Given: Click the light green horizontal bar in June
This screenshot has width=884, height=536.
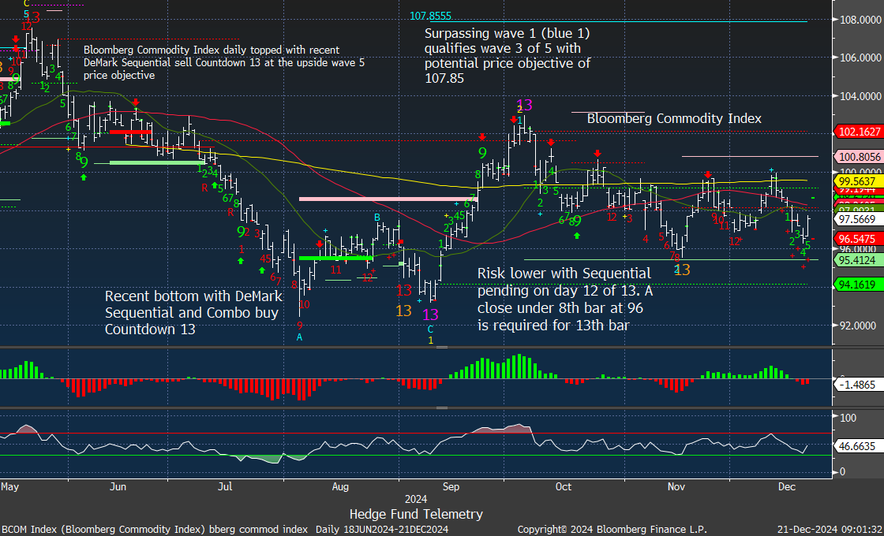Looking at the screenshot, I should click(x=158, y=162).
